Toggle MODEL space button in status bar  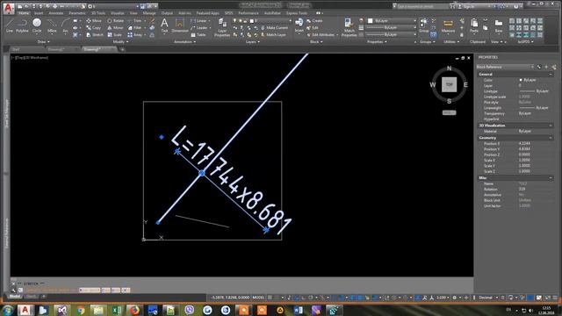coord(258,298)
